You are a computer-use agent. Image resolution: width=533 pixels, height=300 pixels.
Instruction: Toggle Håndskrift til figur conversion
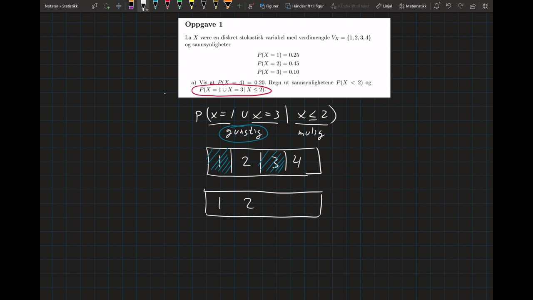tap(305, 6)
